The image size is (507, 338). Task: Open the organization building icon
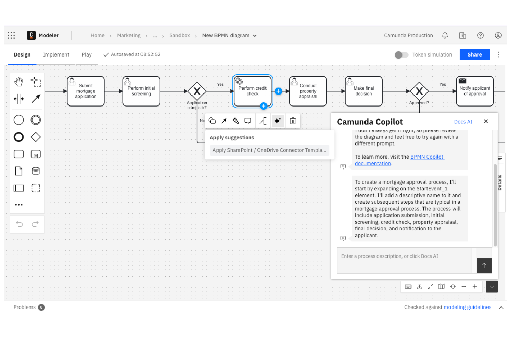tap(462, 35)
